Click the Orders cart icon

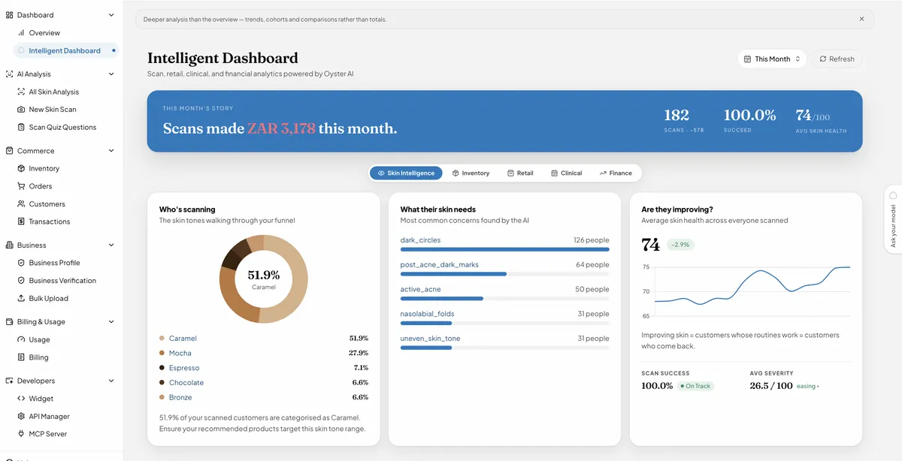coord(21,186)
